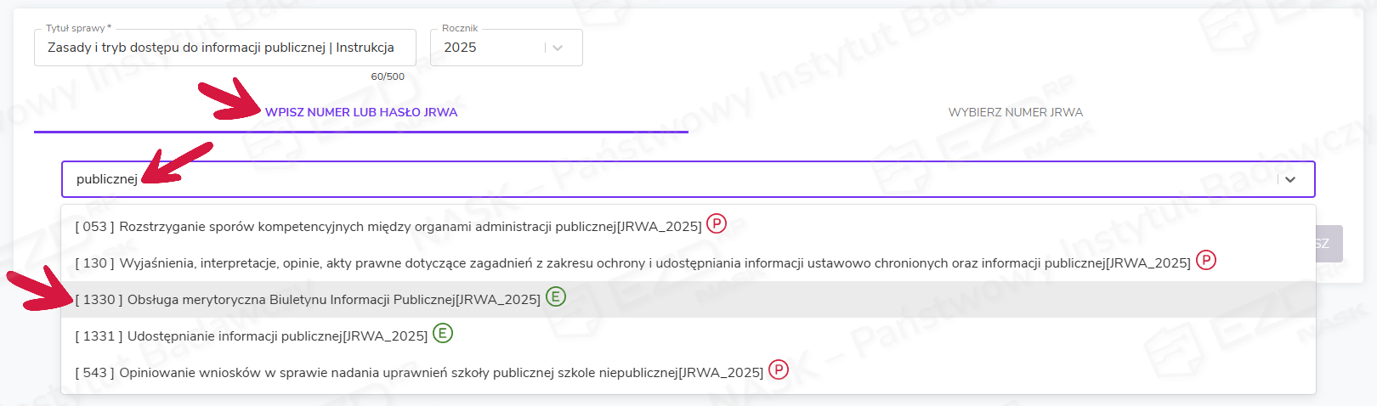Viewport: 1377px width, 406px height.
Task: Switch to the WYBIERZ NUMER JRWA tab
Action: pyautogui.click(x=1015, y=112)
